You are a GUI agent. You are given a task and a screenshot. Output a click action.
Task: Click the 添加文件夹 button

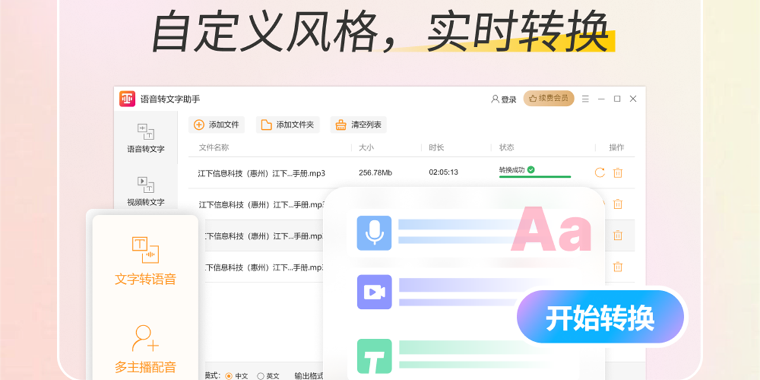[288, 125]
